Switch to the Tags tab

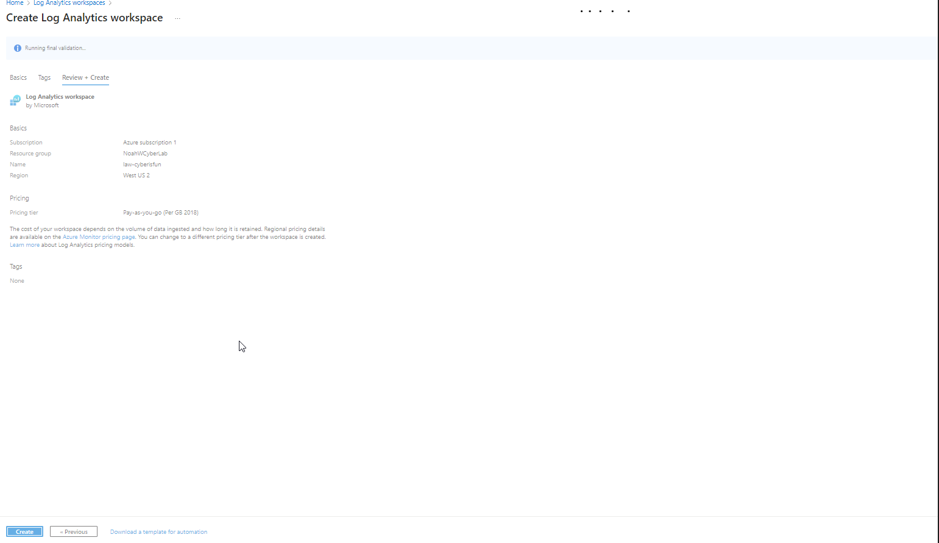(x=44, y=77)
